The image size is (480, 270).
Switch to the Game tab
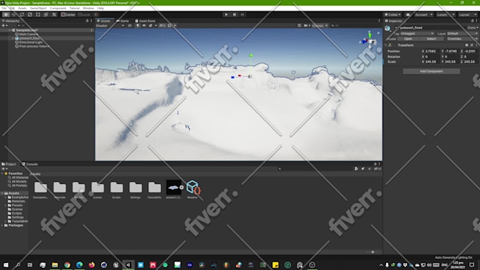click(x=123, y=20)
